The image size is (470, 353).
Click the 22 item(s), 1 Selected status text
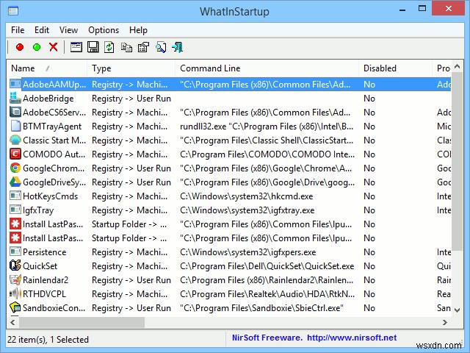(48, 340)
